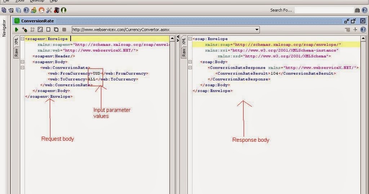
Task: Click the xmlns:web namespace line in request
Action: [88, 50]
